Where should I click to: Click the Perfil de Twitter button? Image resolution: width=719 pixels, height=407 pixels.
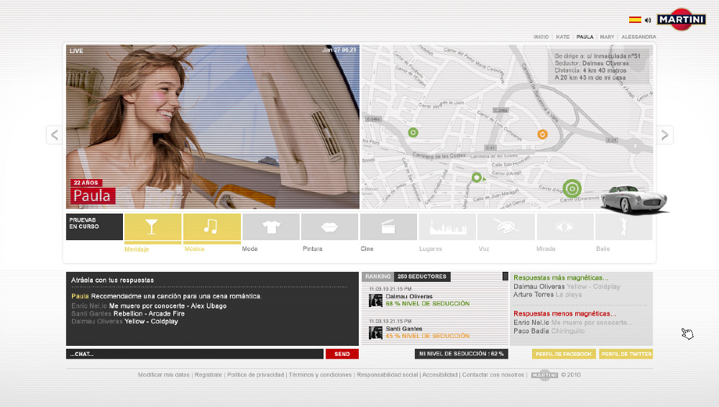(626, 354)
